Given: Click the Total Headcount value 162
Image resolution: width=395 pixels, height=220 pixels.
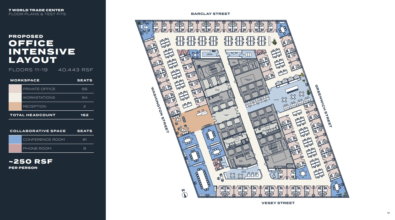Looking at the screenshot, I should [84, 115].
